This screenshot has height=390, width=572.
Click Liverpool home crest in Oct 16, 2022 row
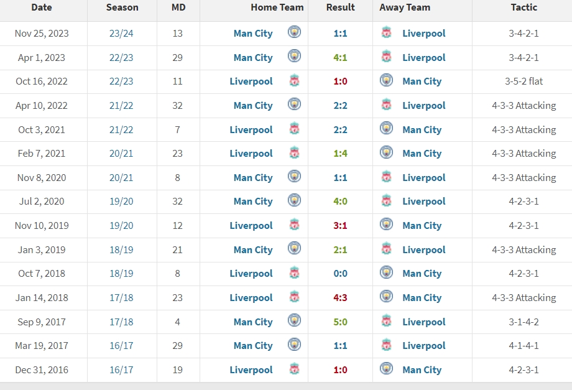click(294, 81)
